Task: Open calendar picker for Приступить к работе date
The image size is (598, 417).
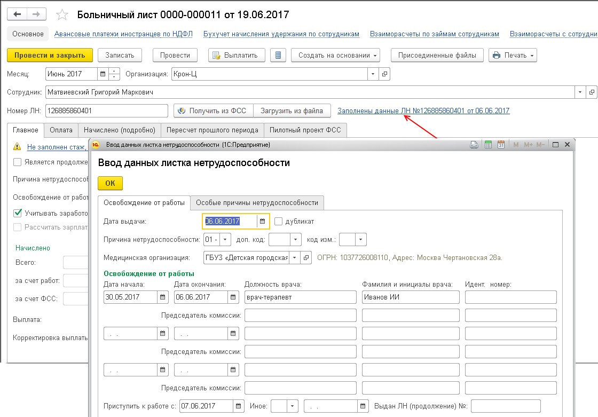Action: coord(239,406)
